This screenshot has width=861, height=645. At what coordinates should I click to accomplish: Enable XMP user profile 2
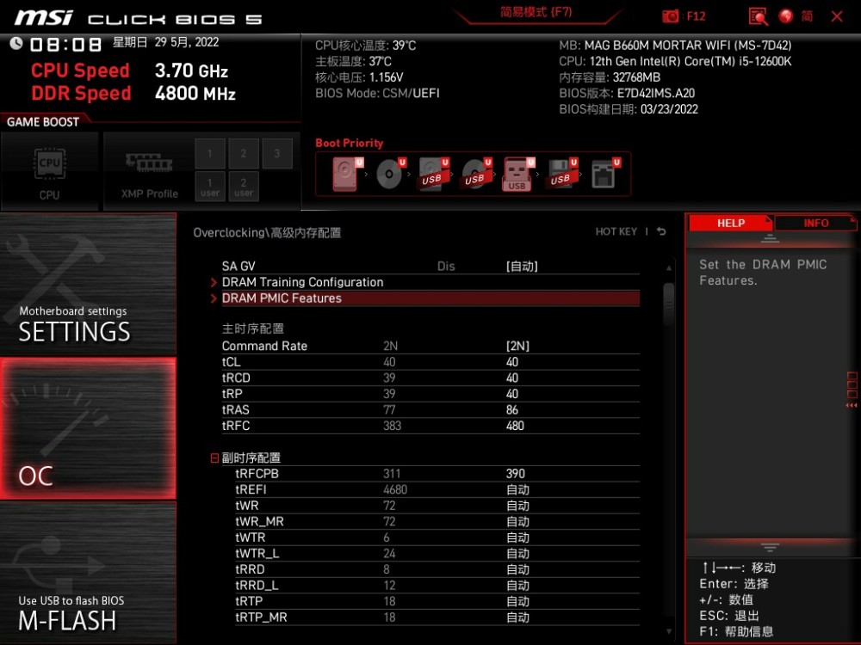[x=244, y=187]
